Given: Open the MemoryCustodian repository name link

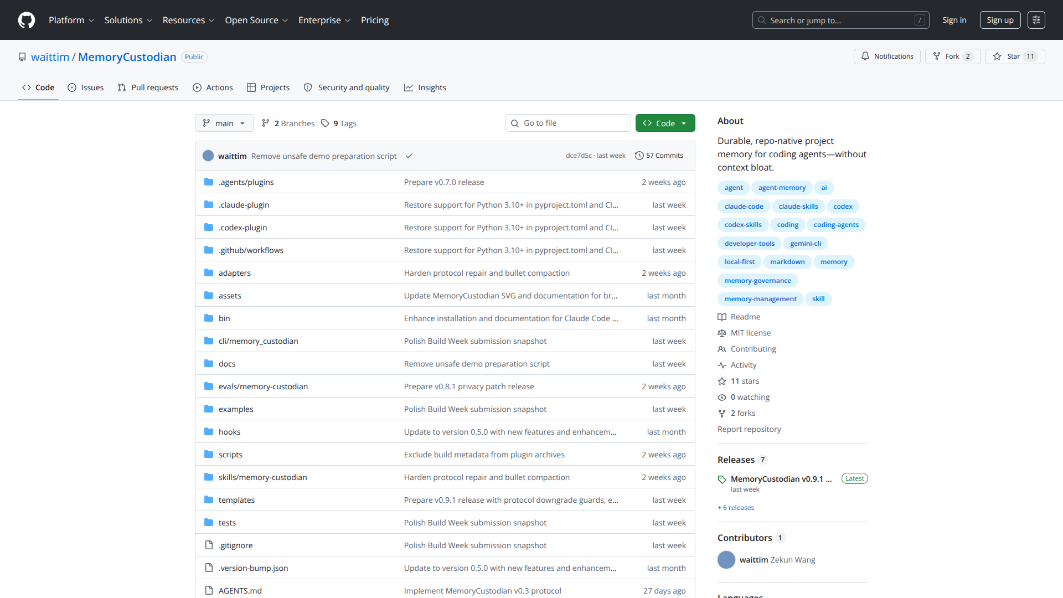Looking at the screenshot, I should coord(127,57).
